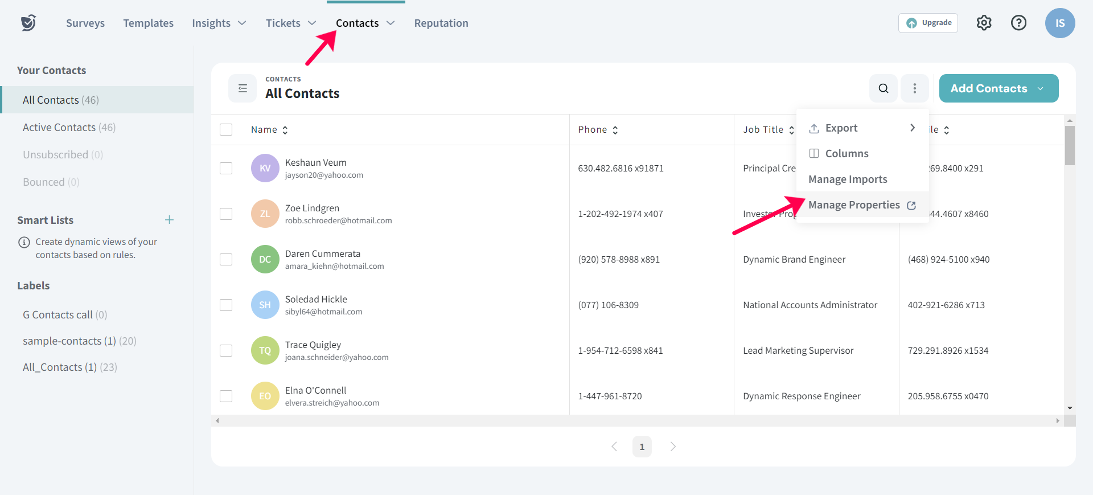1093x495 pixels.
Task: Open the three-dot more options menu
Action: (x=914, y=88)
